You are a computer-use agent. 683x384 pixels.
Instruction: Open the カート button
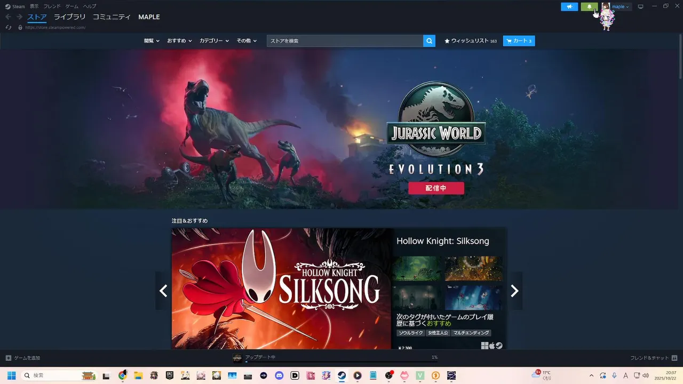click(519, 41)
